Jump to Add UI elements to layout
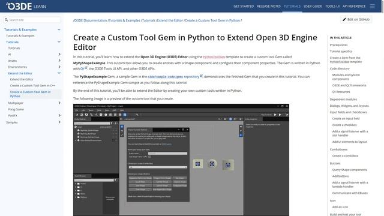 (349, 142)
